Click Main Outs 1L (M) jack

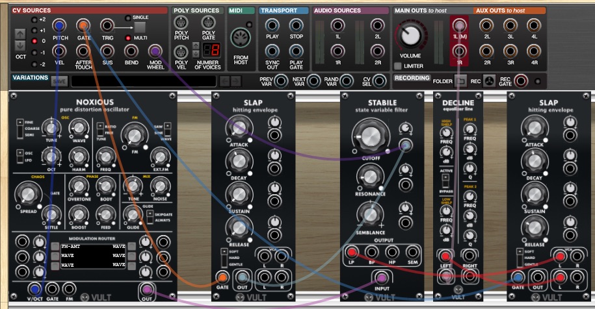click(x=459, y=25)
